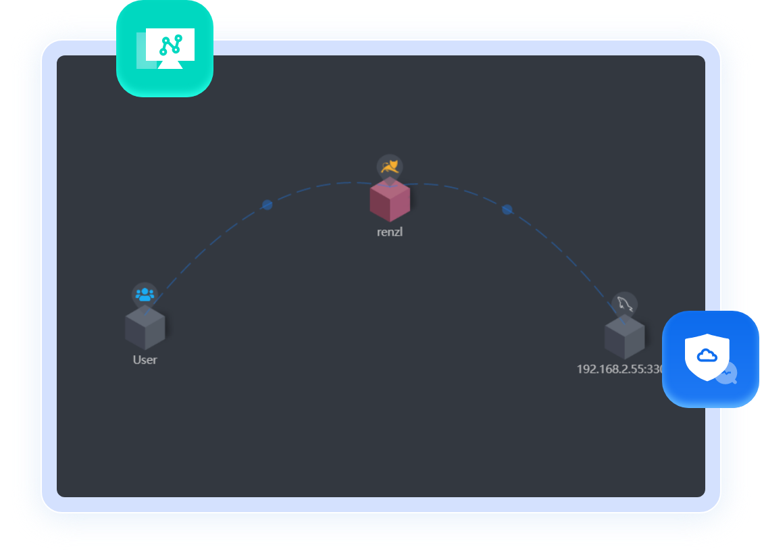The height and width of the screenshot is (558, 762).
Task: Click the 192.168.2.55 address label
Action: pyautogui.click(x=619, y=369)
